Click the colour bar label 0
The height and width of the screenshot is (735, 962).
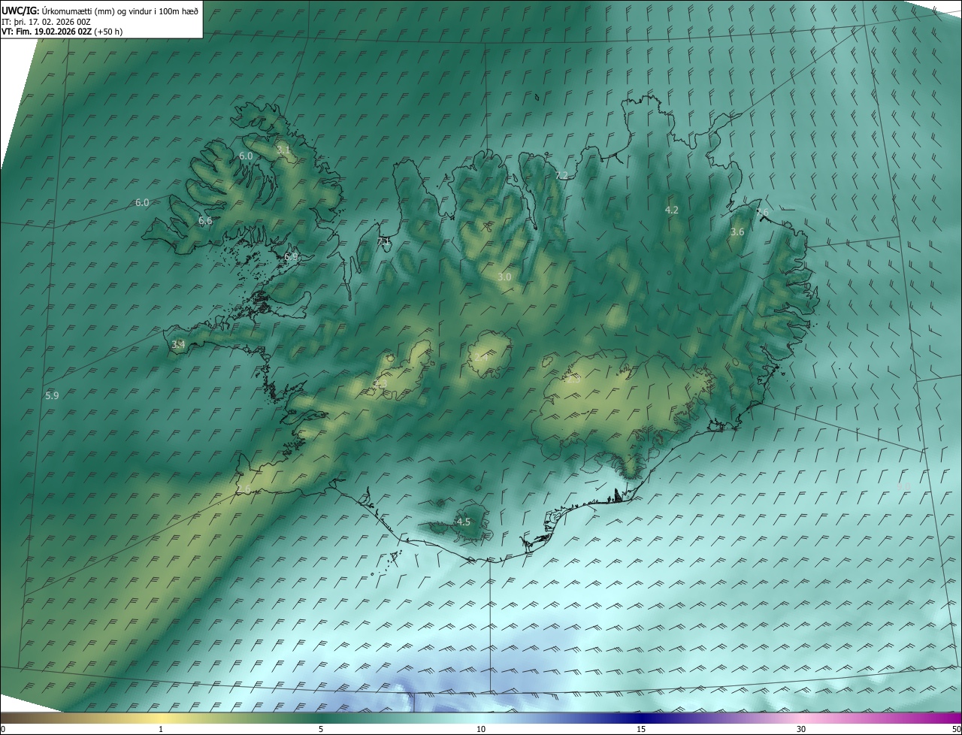click(x=3, y=730)
